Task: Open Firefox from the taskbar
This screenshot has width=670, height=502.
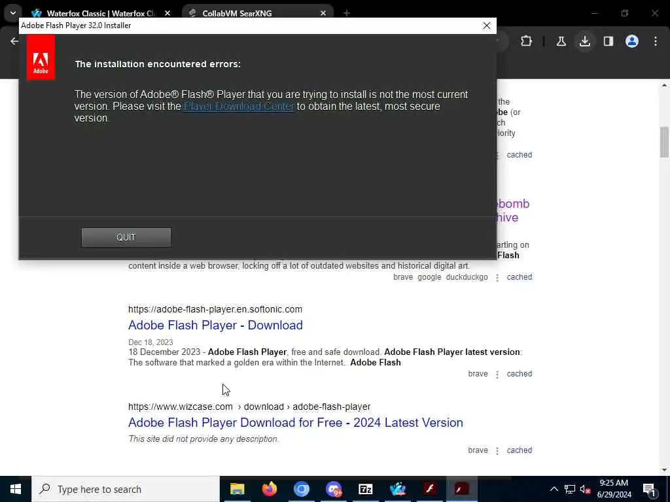Action: 269,489
